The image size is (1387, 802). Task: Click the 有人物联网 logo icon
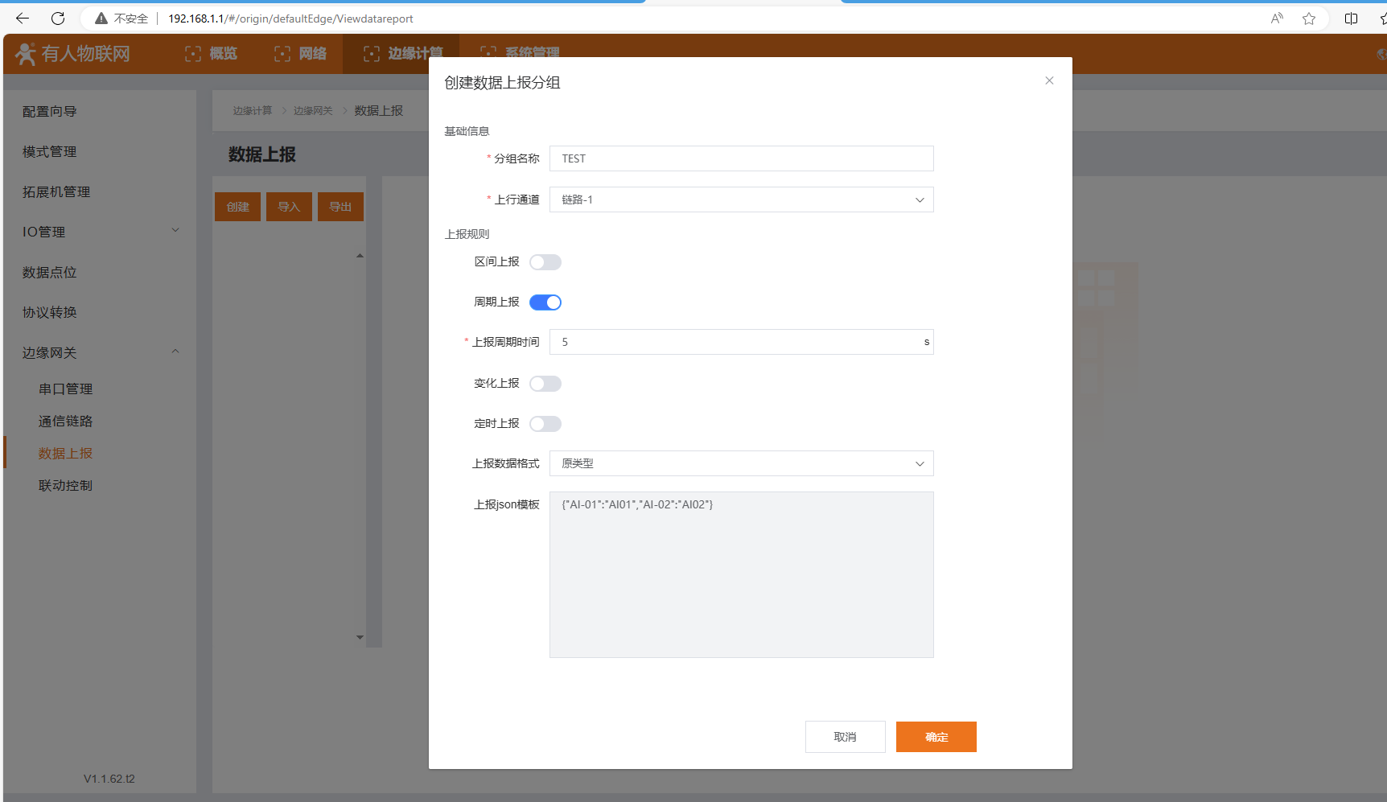point(26,54)
